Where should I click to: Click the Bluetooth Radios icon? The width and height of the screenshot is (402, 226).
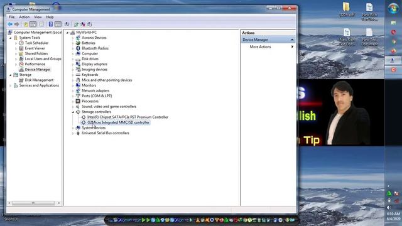coord(78,48)
